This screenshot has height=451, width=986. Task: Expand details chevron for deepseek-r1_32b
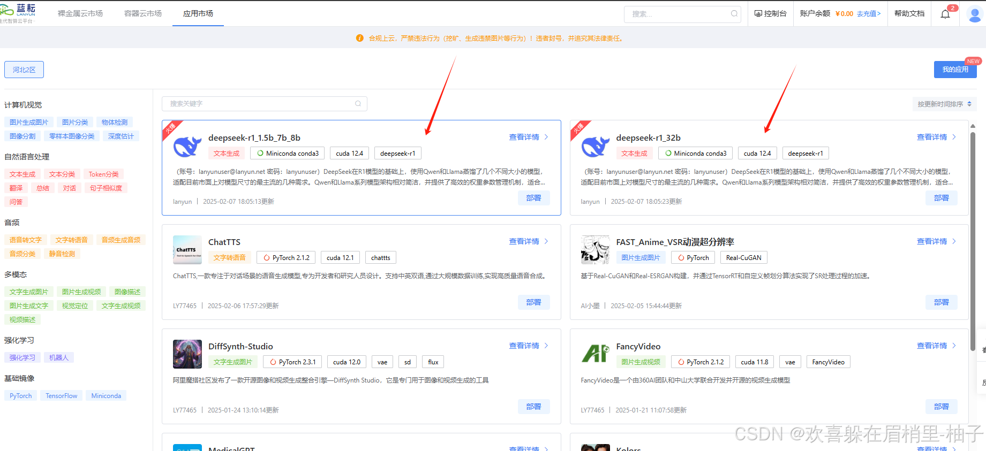954,137
